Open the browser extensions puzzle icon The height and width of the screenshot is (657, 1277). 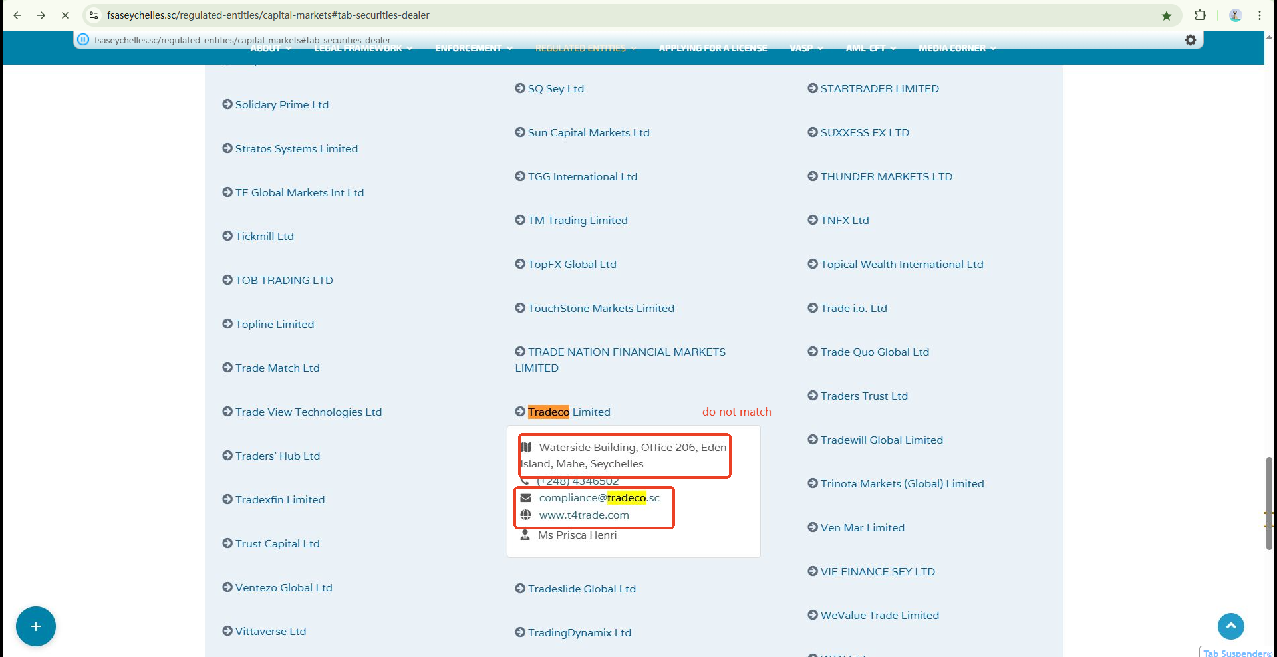(1200, 15)
